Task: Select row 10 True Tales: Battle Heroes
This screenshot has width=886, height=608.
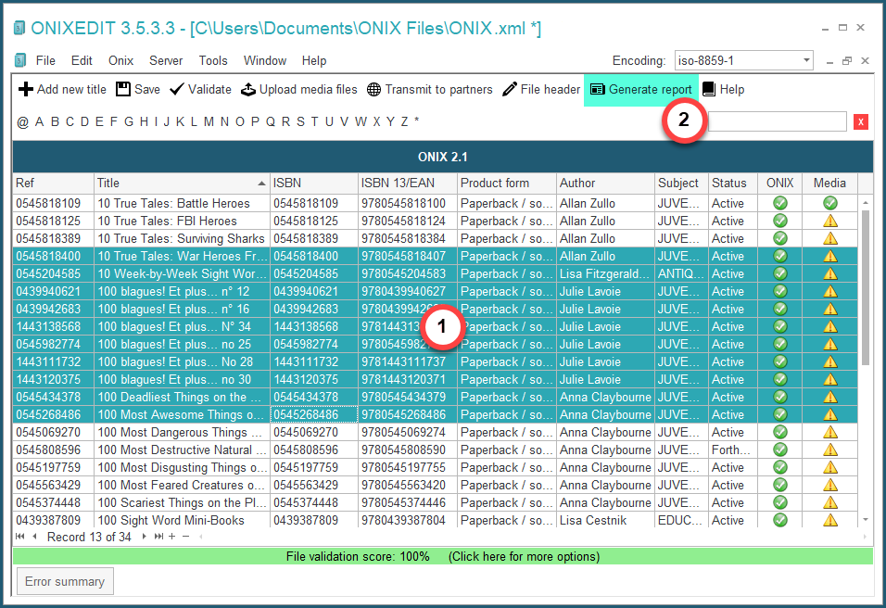Action: (x=435, y=203)
